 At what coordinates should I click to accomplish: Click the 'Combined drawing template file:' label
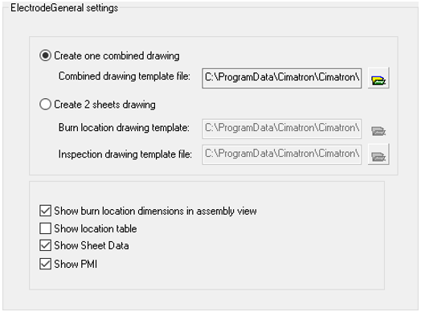coord(125,76)
